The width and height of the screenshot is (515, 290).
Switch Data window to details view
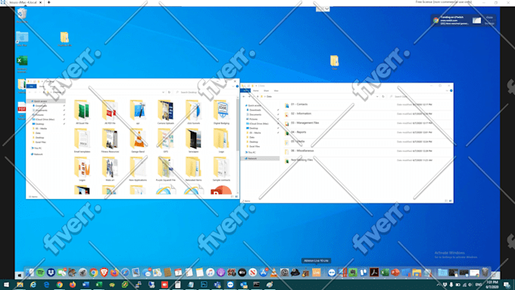(x=446, y=201)
